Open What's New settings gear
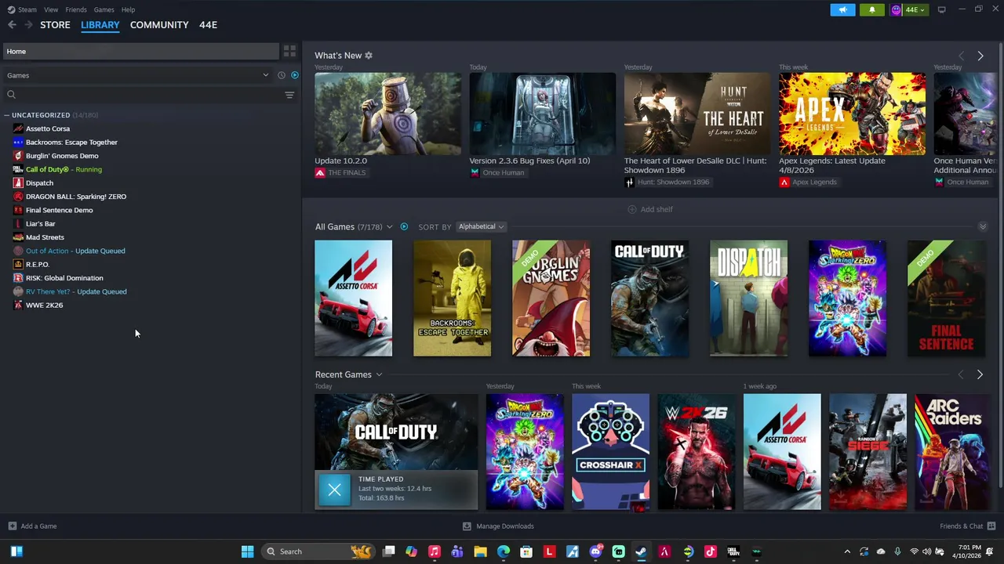 pos(369,56)
